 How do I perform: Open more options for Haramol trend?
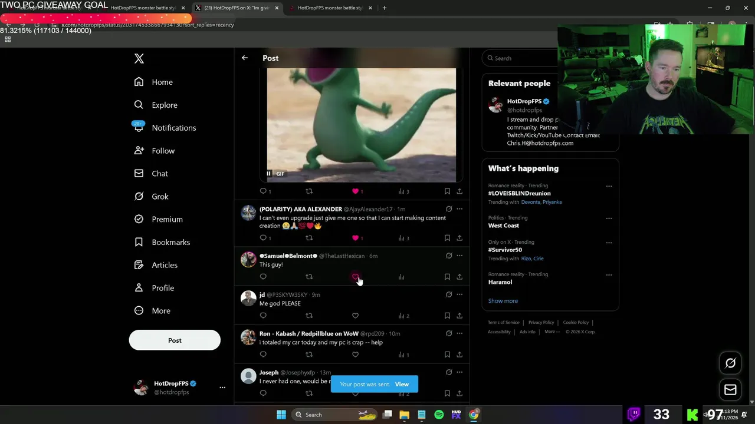tap(609, 275)
